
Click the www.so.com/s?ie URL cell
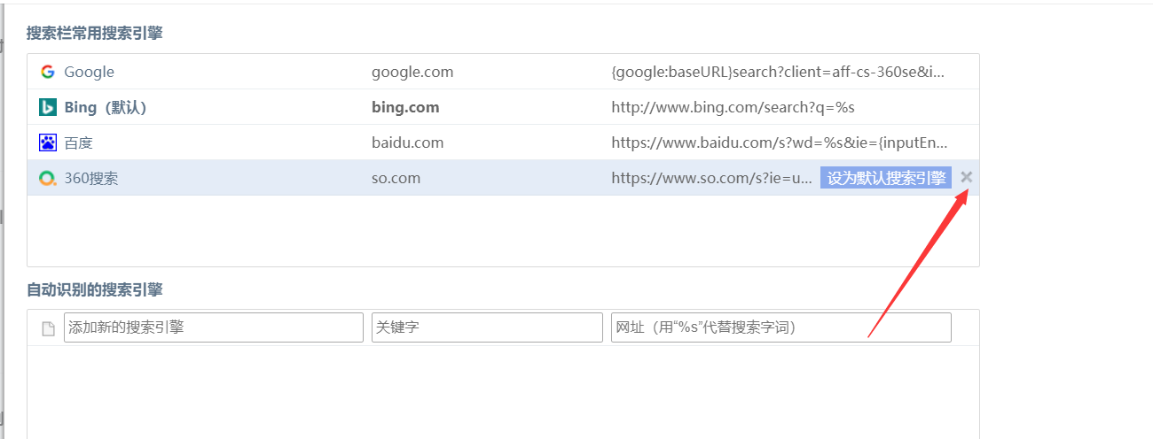(x=712, y=178)
